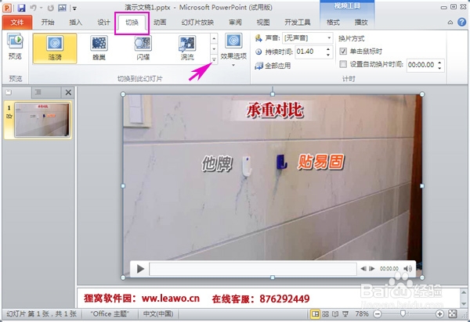This screenshot has width=470, height=322.
Task: Click the transition star icon under slide 1
Action: [x=9, y=116]
